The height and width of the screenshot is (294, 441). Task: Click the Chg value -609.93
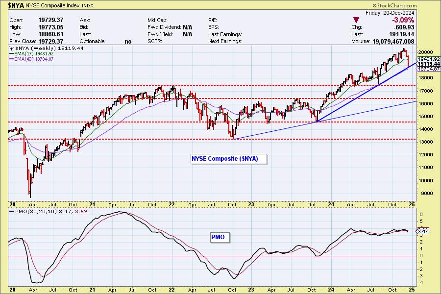pos(404,27)
